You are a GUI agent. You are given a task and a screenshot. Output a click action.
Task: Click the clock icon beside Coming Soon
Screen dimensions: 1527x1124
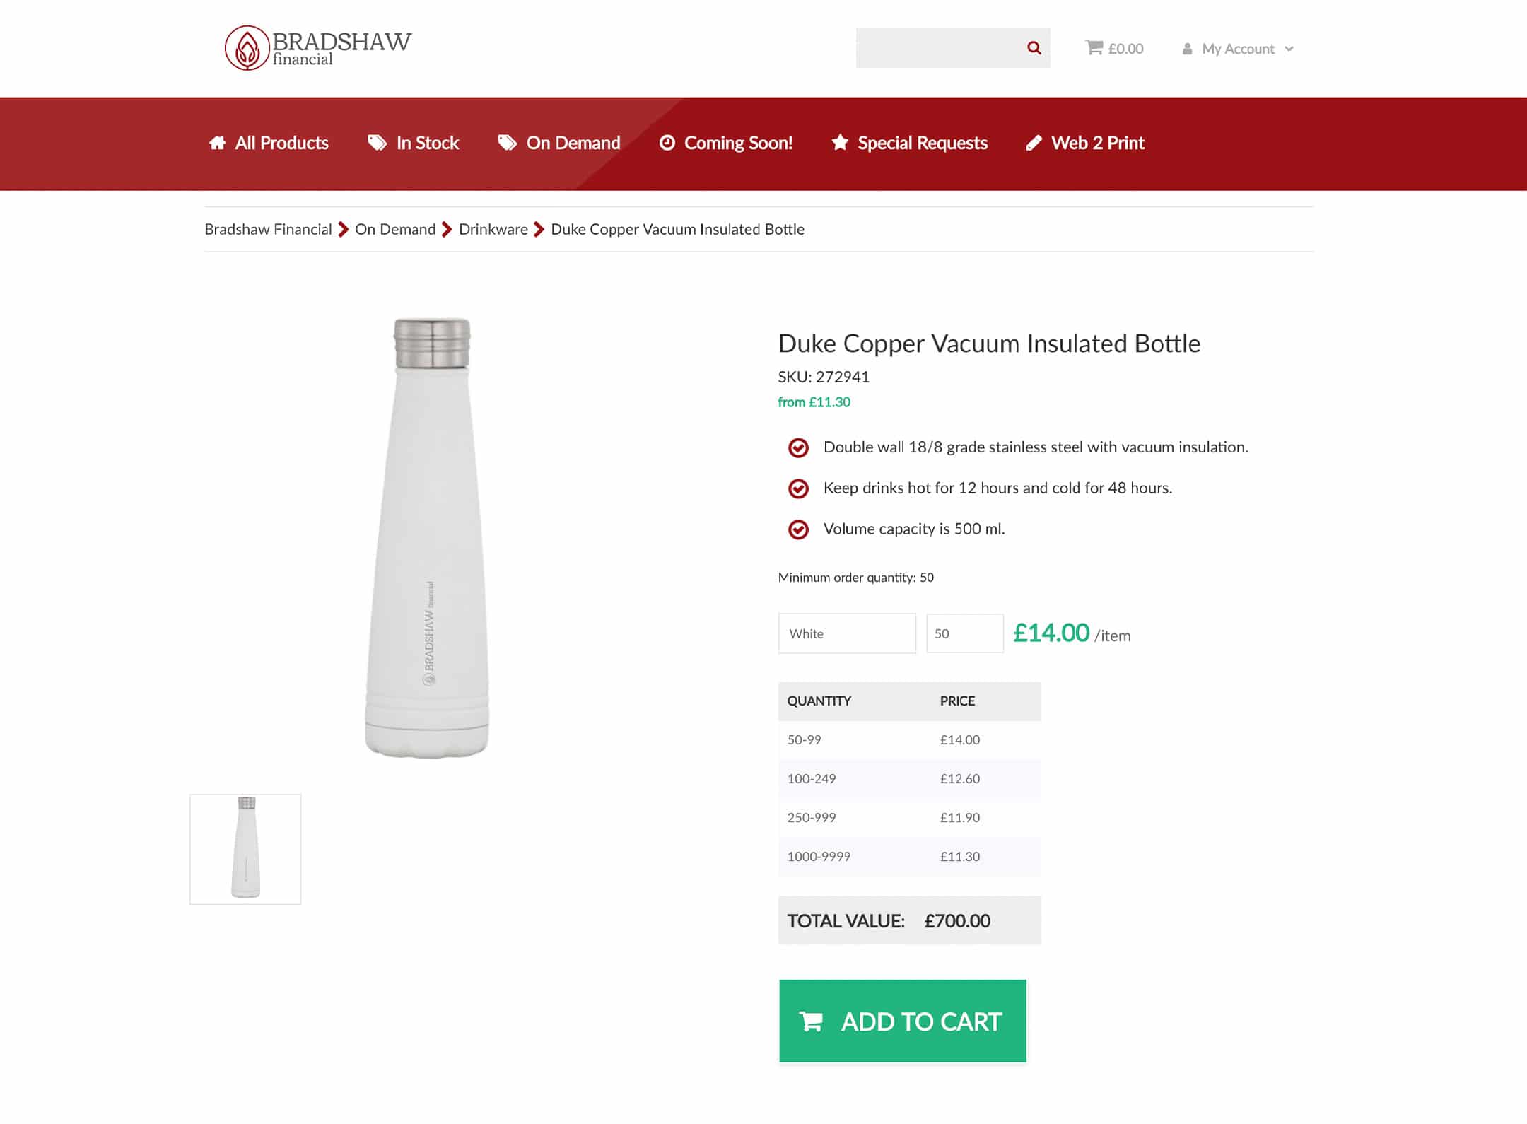pyautogui.click(x=667, y=143)
